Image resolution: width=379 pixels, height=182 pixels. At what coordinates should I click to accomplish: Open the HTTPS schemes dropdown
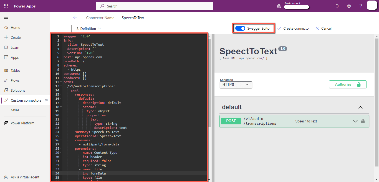[x=236, y=85]
